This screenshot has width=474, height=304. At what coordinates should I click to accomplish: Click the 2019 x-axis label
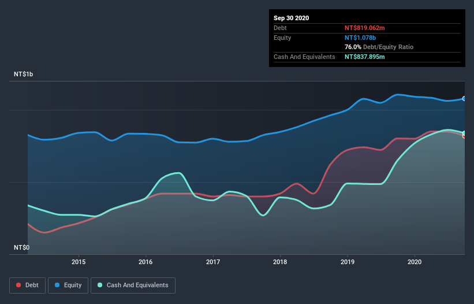[x=348, y=262]
